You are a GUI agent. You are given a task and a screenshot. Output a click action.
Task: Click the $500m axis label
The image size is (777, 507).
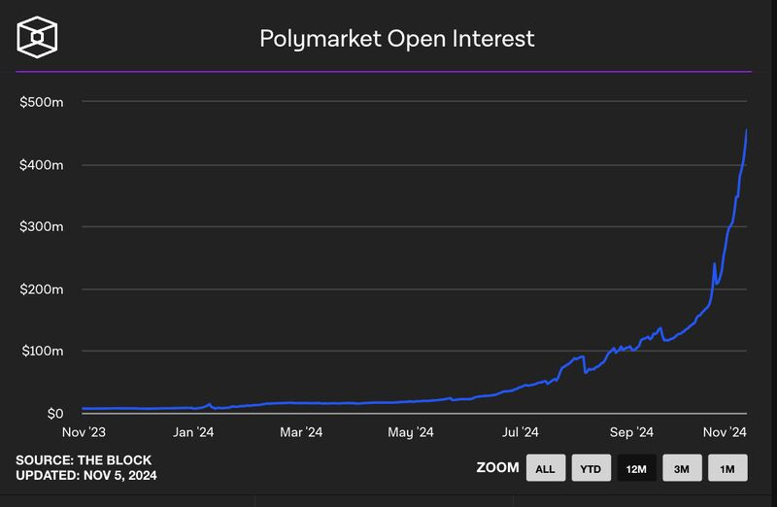coord(41,102)
